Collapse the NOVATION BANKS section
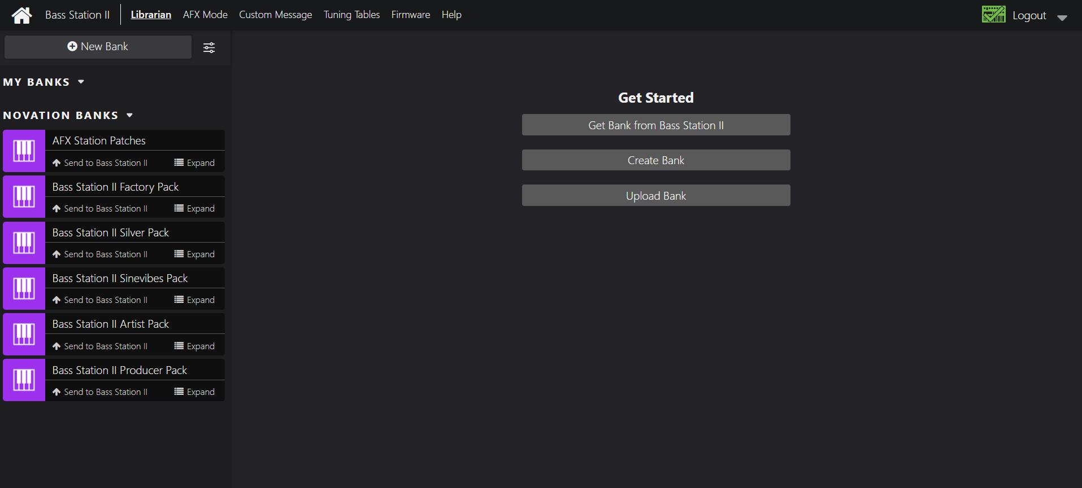The image size is (1082, 488). click(130, 115)
